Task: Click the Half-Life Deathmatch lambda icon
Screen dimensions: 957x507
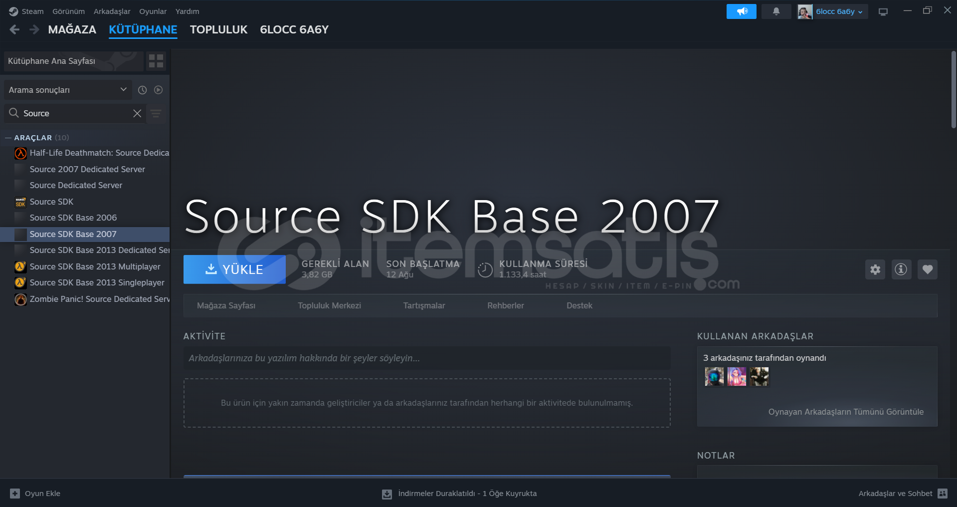Action: coord(20,153)
